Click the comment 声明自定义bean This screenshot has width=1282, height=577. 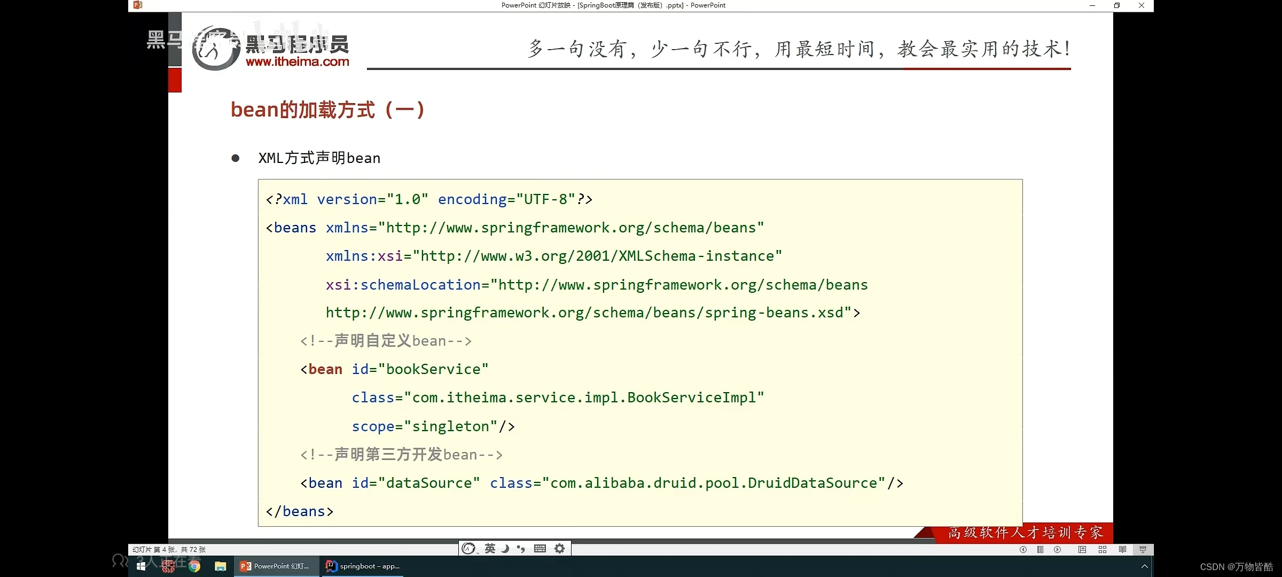pos(386,341)
